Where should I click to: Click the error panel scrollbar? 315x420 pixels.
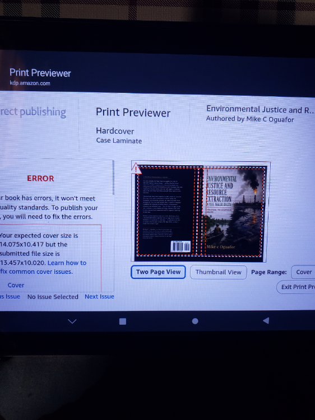click(113, 178)
